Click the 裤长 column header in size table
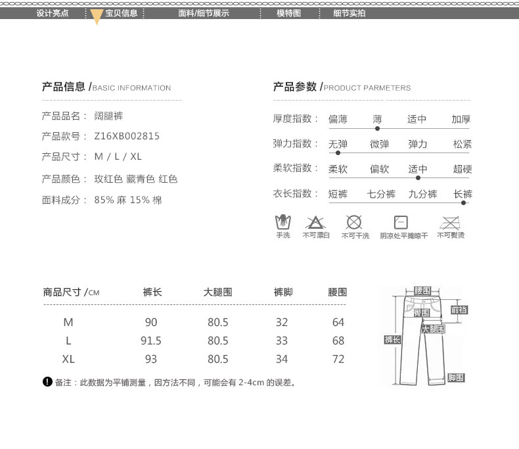519x449 pixels. pos(152,292)
